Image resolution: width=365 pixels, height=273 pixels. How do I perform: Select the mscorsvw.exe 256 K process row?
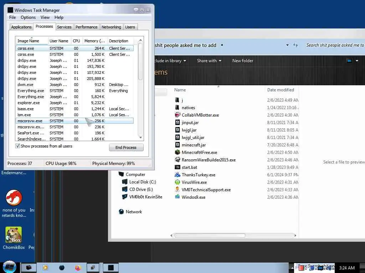pyautogui.click(x=74, y=121)
